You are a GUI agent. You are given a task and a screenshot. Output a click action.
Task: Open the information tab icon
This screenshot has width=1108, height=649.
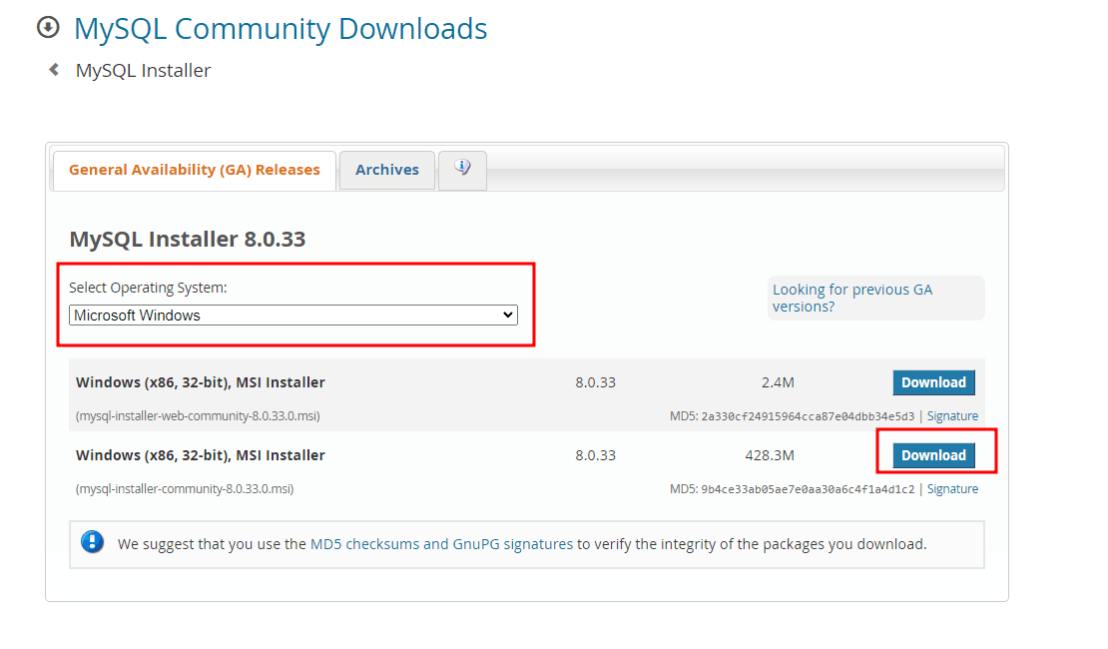(x=462, y=169)
